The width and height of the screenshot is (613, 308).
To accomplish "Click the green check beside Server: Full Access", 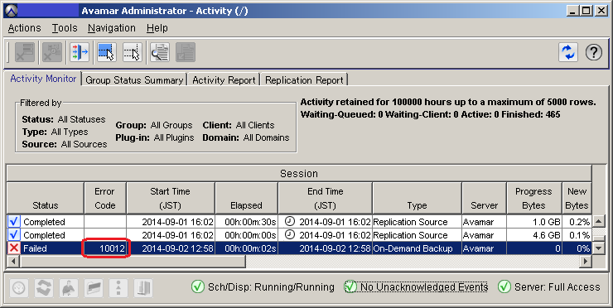I will pos(504,287).
